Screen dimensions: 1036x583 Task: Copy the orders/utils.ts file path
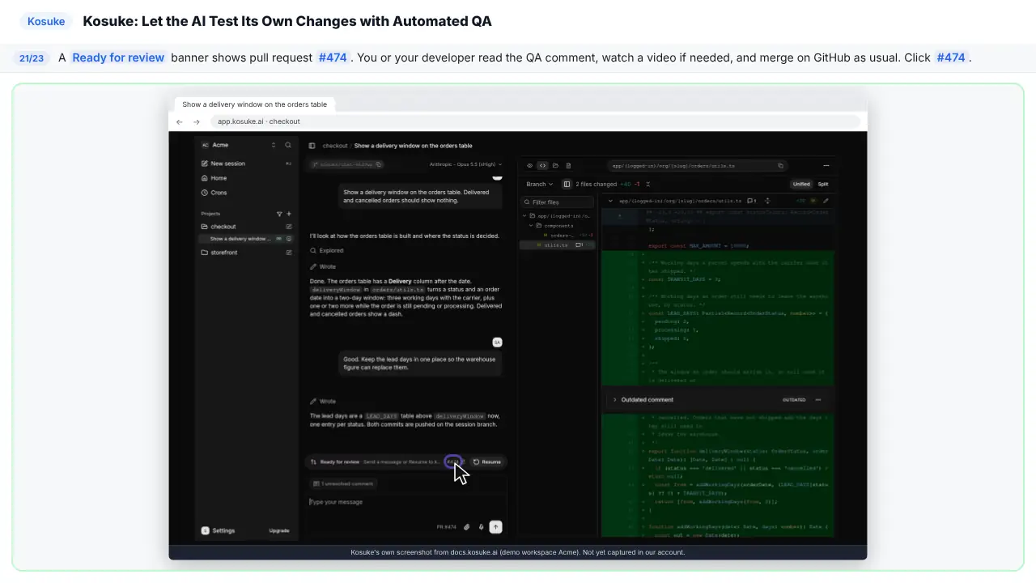point(780,165)
